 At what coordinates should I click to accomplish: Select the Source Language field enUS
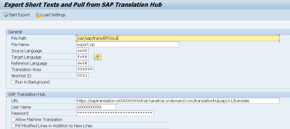click(82, 51)
